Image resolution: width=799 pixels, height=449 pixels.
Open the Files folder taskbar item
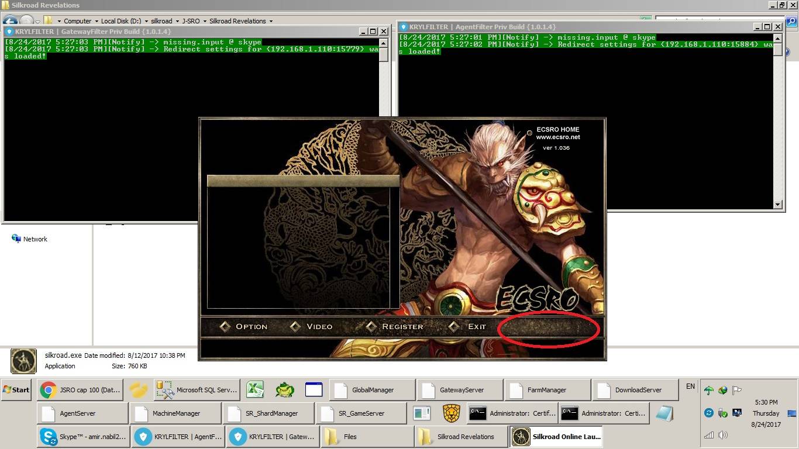pyautogui.click(x=366, y=437)
